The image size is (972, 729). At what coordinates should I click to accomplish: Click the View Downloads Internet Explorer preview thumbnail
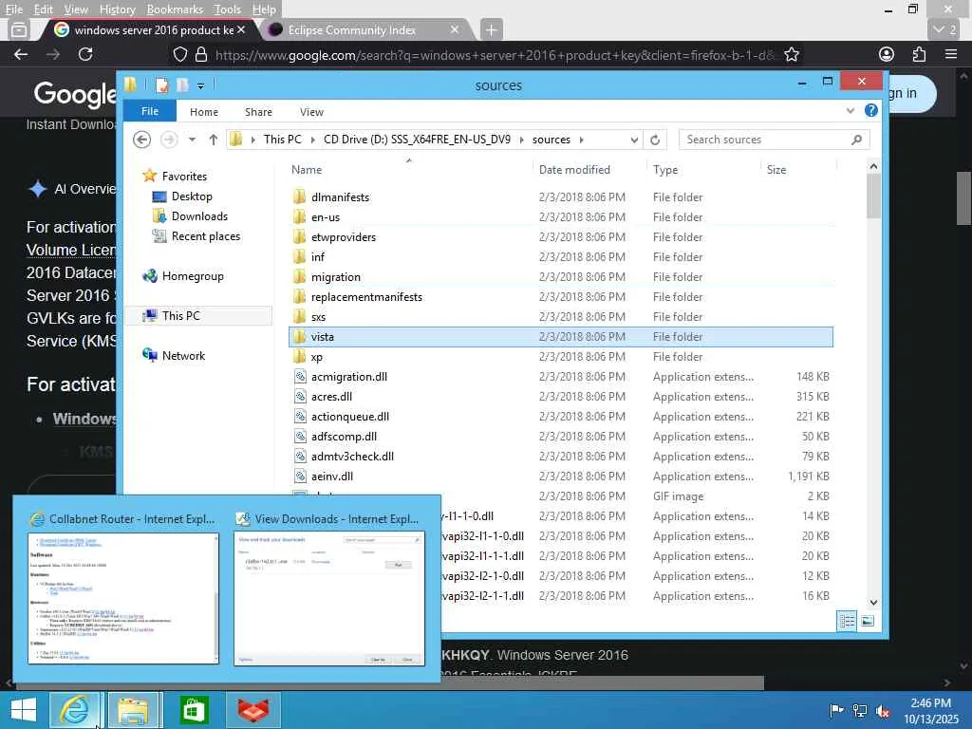(x=329, y=598)
